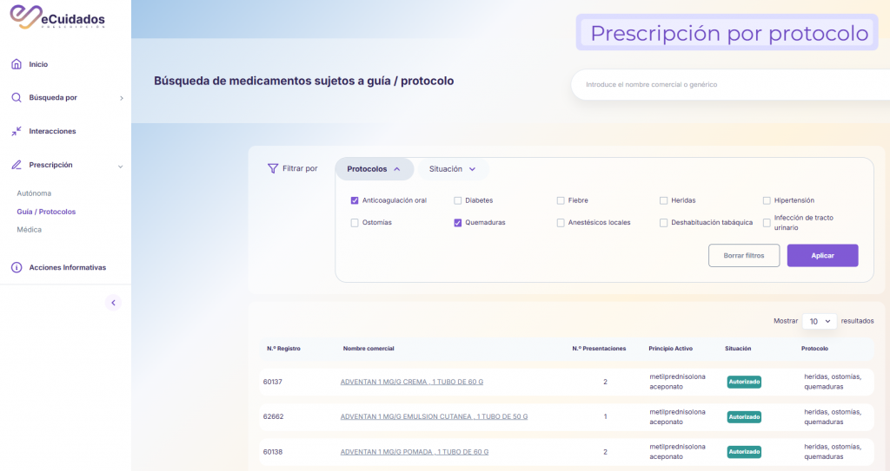
Task: Click the Situación column header
Action: (x=738, y=349)
